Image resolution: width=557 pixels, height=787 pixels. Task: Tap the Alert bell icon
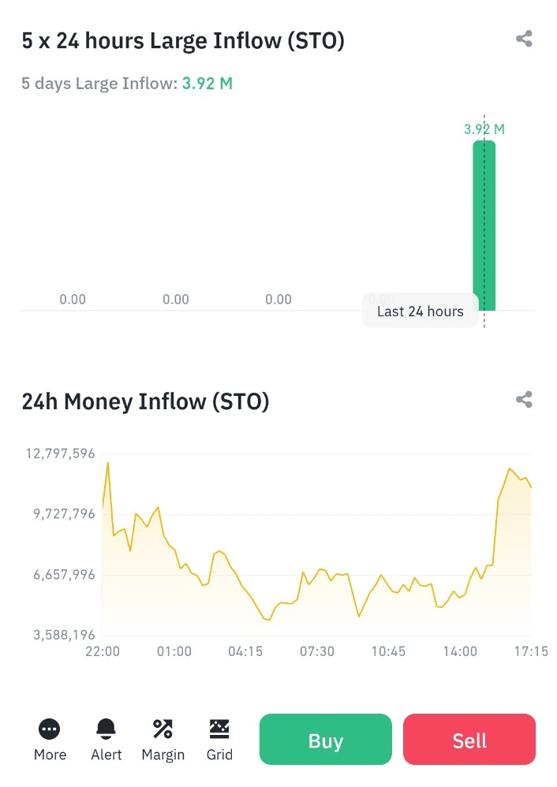106,729
